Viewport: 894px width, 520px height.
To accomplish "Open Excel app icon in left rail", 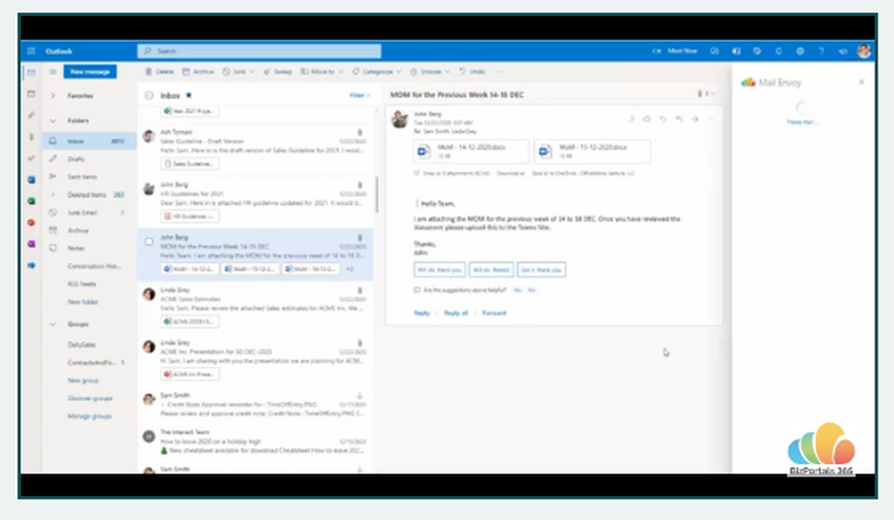I will [x=31, y=201].
